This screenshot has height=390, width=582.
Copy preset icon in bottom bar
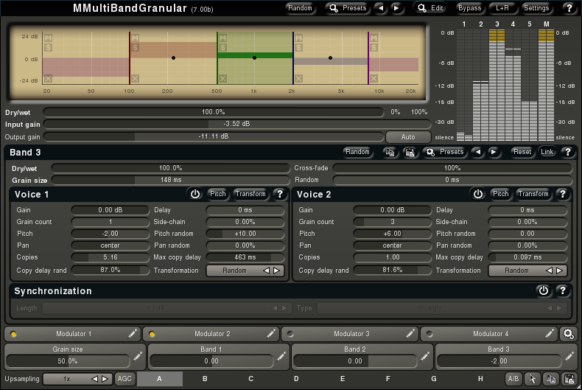(x=551, y=379)
